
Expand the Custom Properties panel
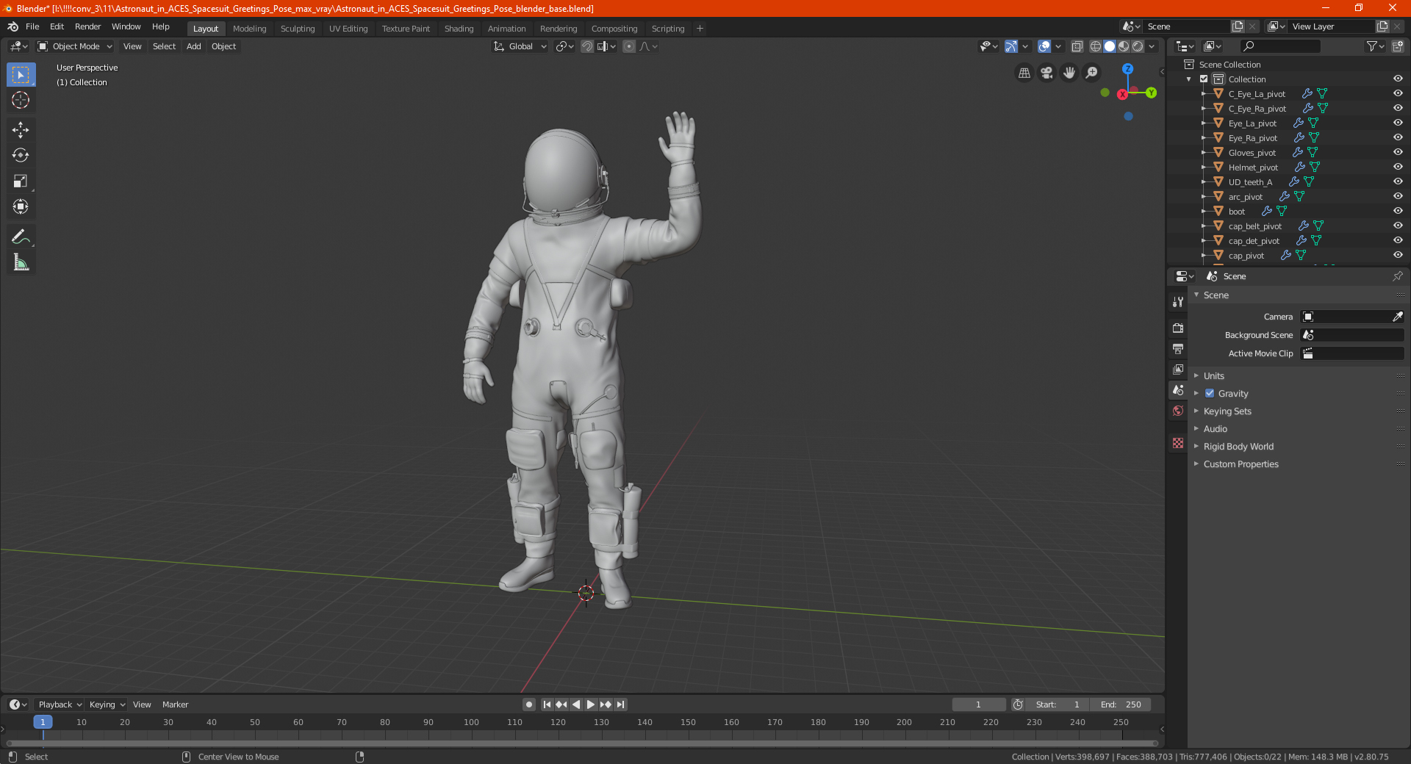pyautogui.click(x=1241, y=464)
